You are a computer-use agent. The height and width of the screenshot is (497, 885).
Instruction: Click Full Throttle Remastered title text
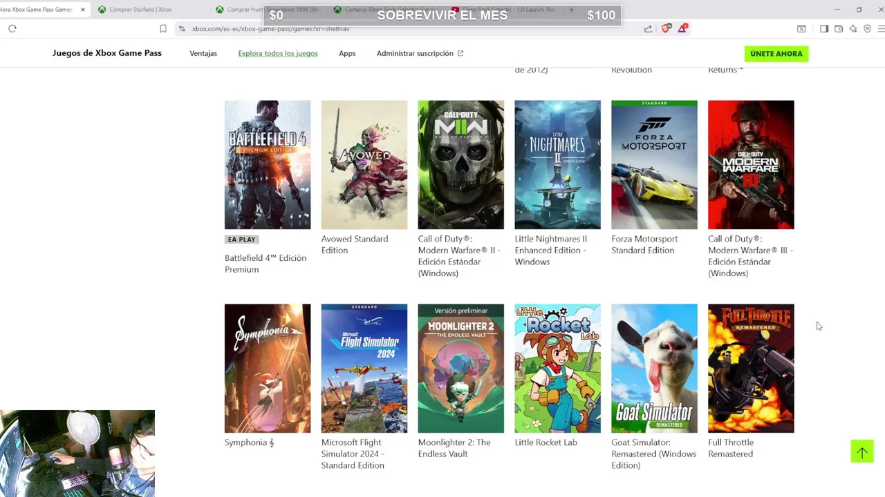point(731,448)
